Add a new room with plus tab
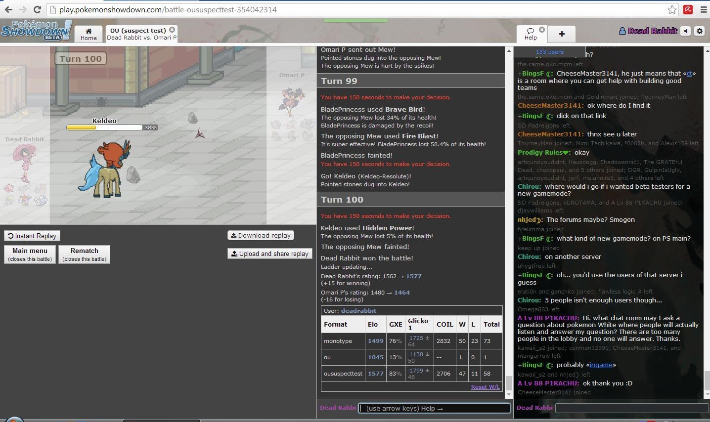The height and width of the screenshot is (422, 710). tap(562, 34)
